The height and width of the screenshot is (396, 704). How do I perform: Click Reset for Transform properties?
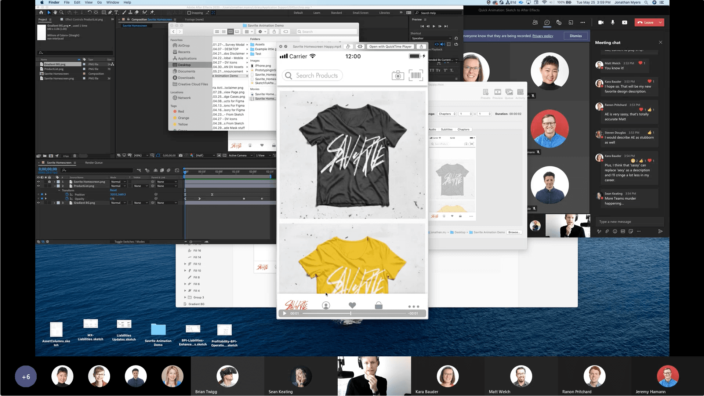tap(113, 190)
